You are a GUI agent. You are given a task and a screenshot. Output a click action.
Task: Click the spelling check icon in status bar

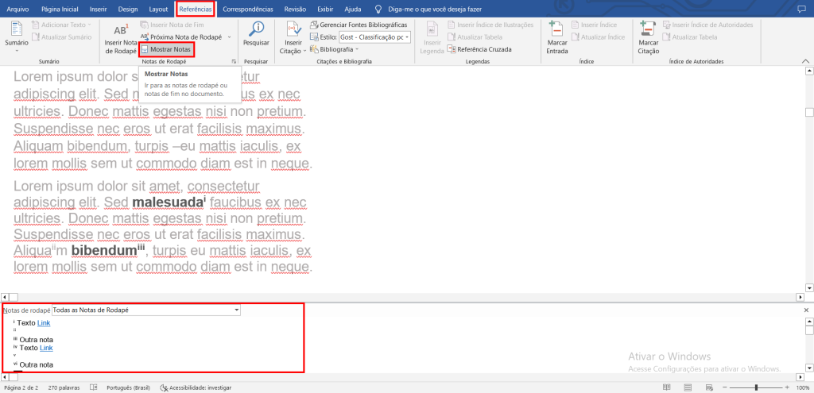(x=94, y=387)
